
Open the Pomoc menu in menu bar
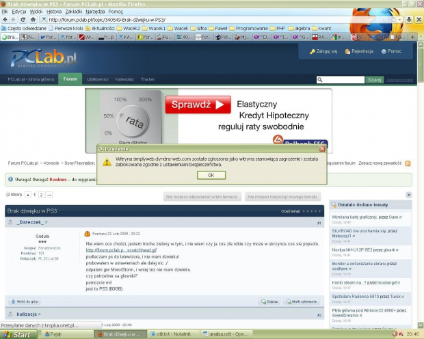[116, 12]
